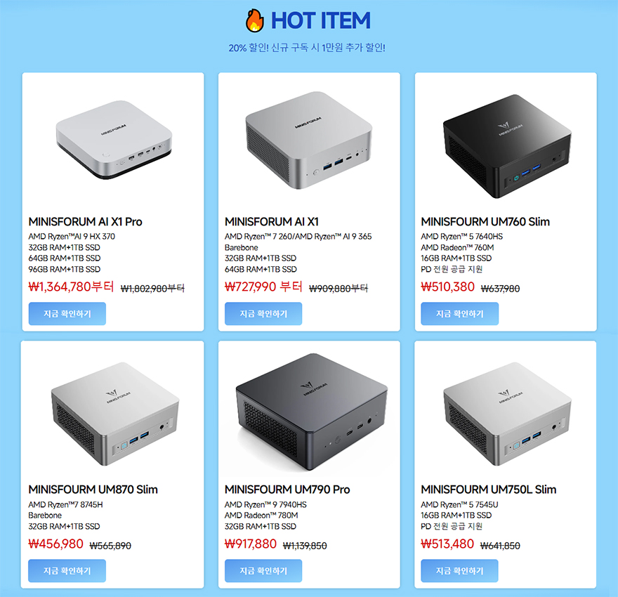Viewport: 618px width, 597px height.
Task: Select the ₩456,980 sale price text
Action: (56, 544)
